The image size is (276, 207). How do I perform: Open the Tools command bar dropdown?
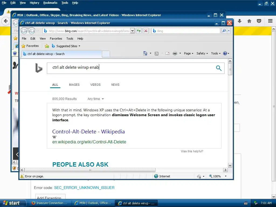tap(216, 53)
